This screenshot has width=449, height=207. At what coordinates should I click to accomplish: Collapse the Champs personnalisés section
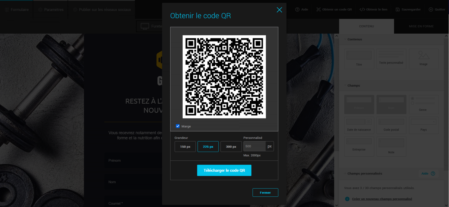pos(345,174)
